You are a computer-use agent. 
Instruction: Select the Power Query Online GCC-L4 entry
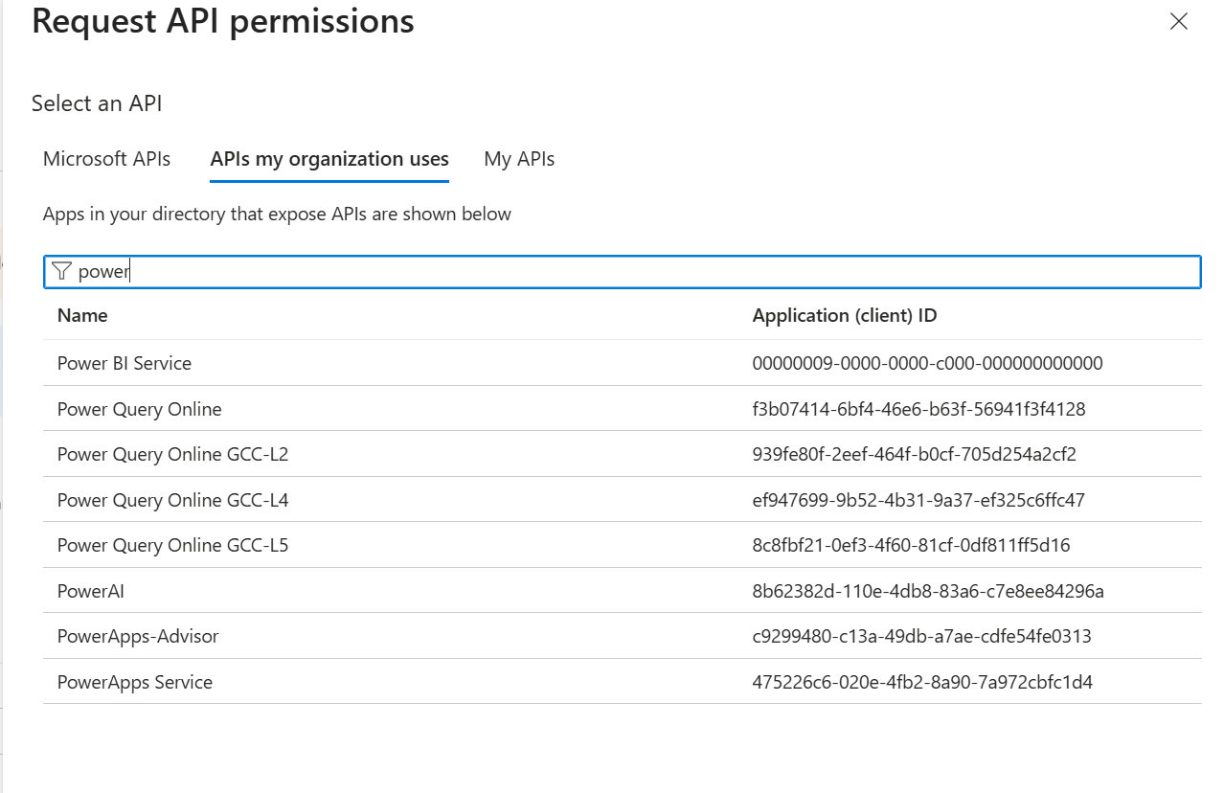point(172,499)
